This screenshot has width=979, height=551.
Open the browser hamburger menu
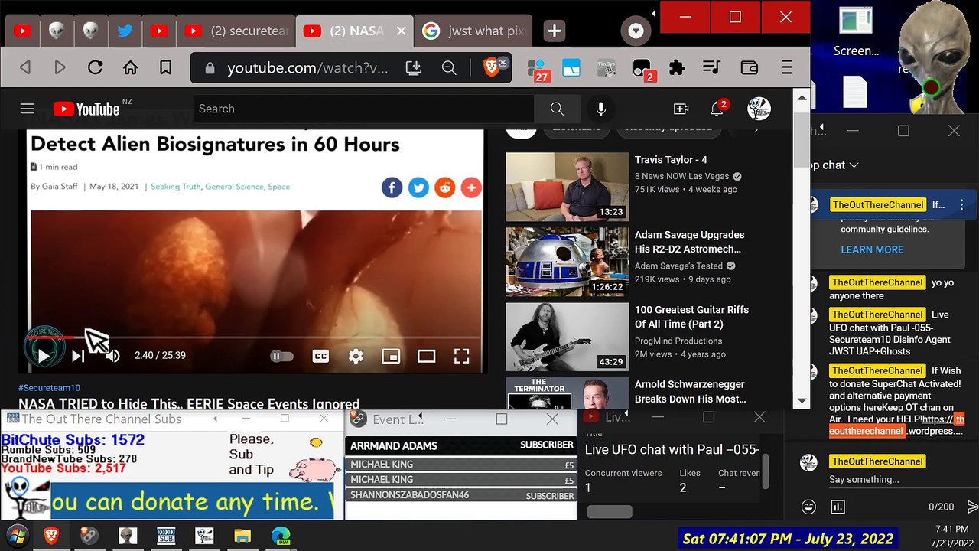click(786, 68)
